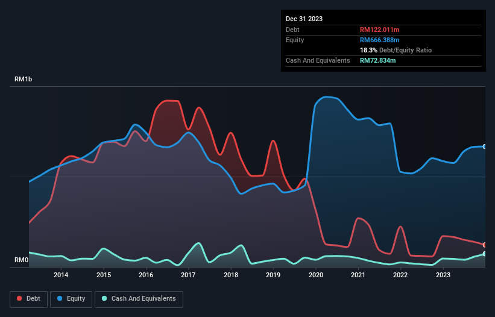Toggle the Debt legend button

click(x=29, y=299)
